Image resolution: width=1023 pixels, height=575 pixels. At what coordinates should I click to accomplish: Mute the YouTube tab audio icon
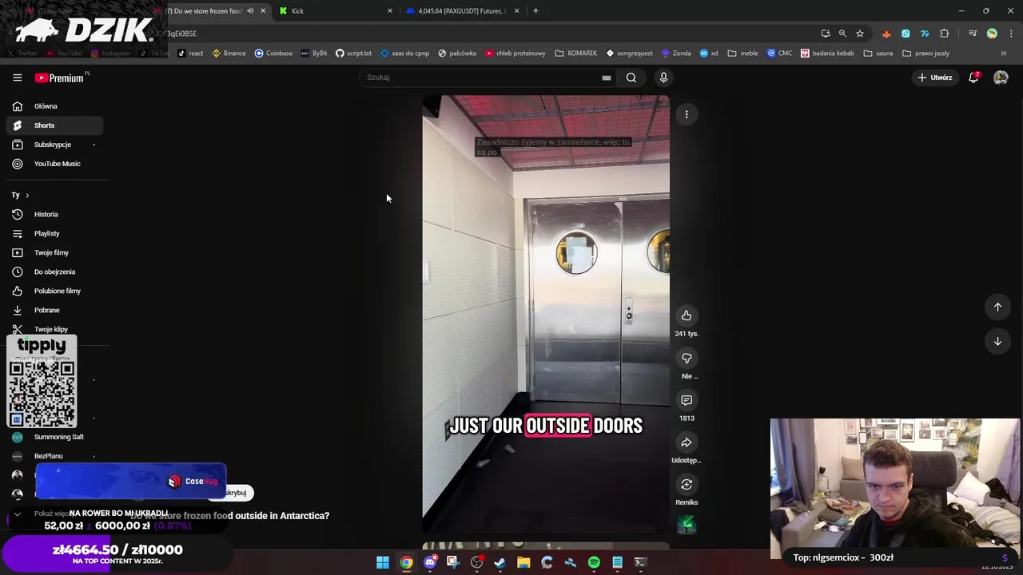coord(250,11)
